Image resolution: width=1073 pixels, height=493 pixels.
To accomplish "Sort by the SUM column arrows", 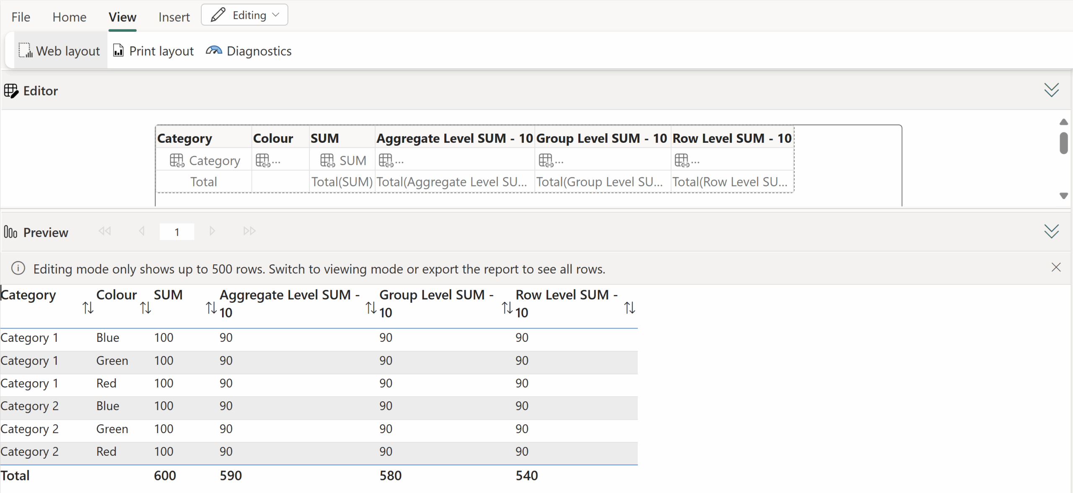I will click(x=211, y=308).
